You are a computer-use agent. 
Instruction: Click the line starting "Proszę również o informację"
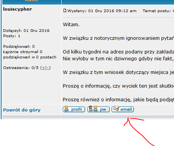(118, 100)
